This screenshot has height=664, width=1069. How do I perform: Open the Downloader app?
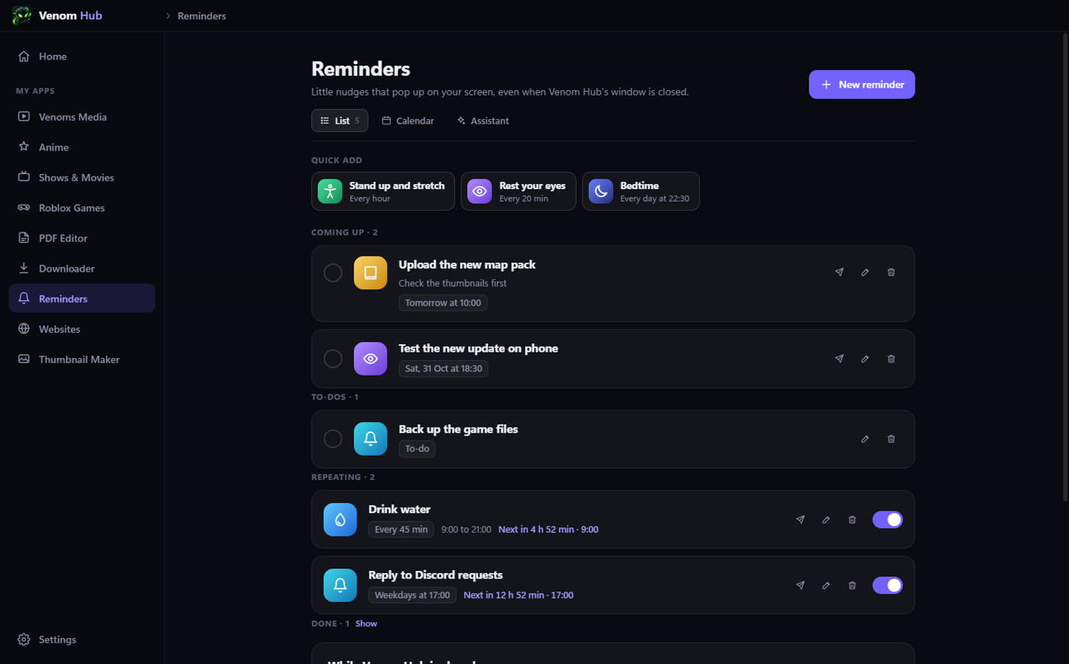click(x=82, y=269)
